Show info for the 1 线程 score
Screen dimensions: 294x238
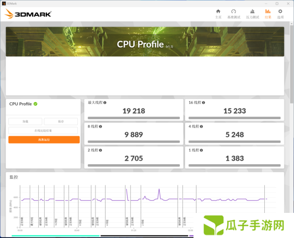coord(201,150)
